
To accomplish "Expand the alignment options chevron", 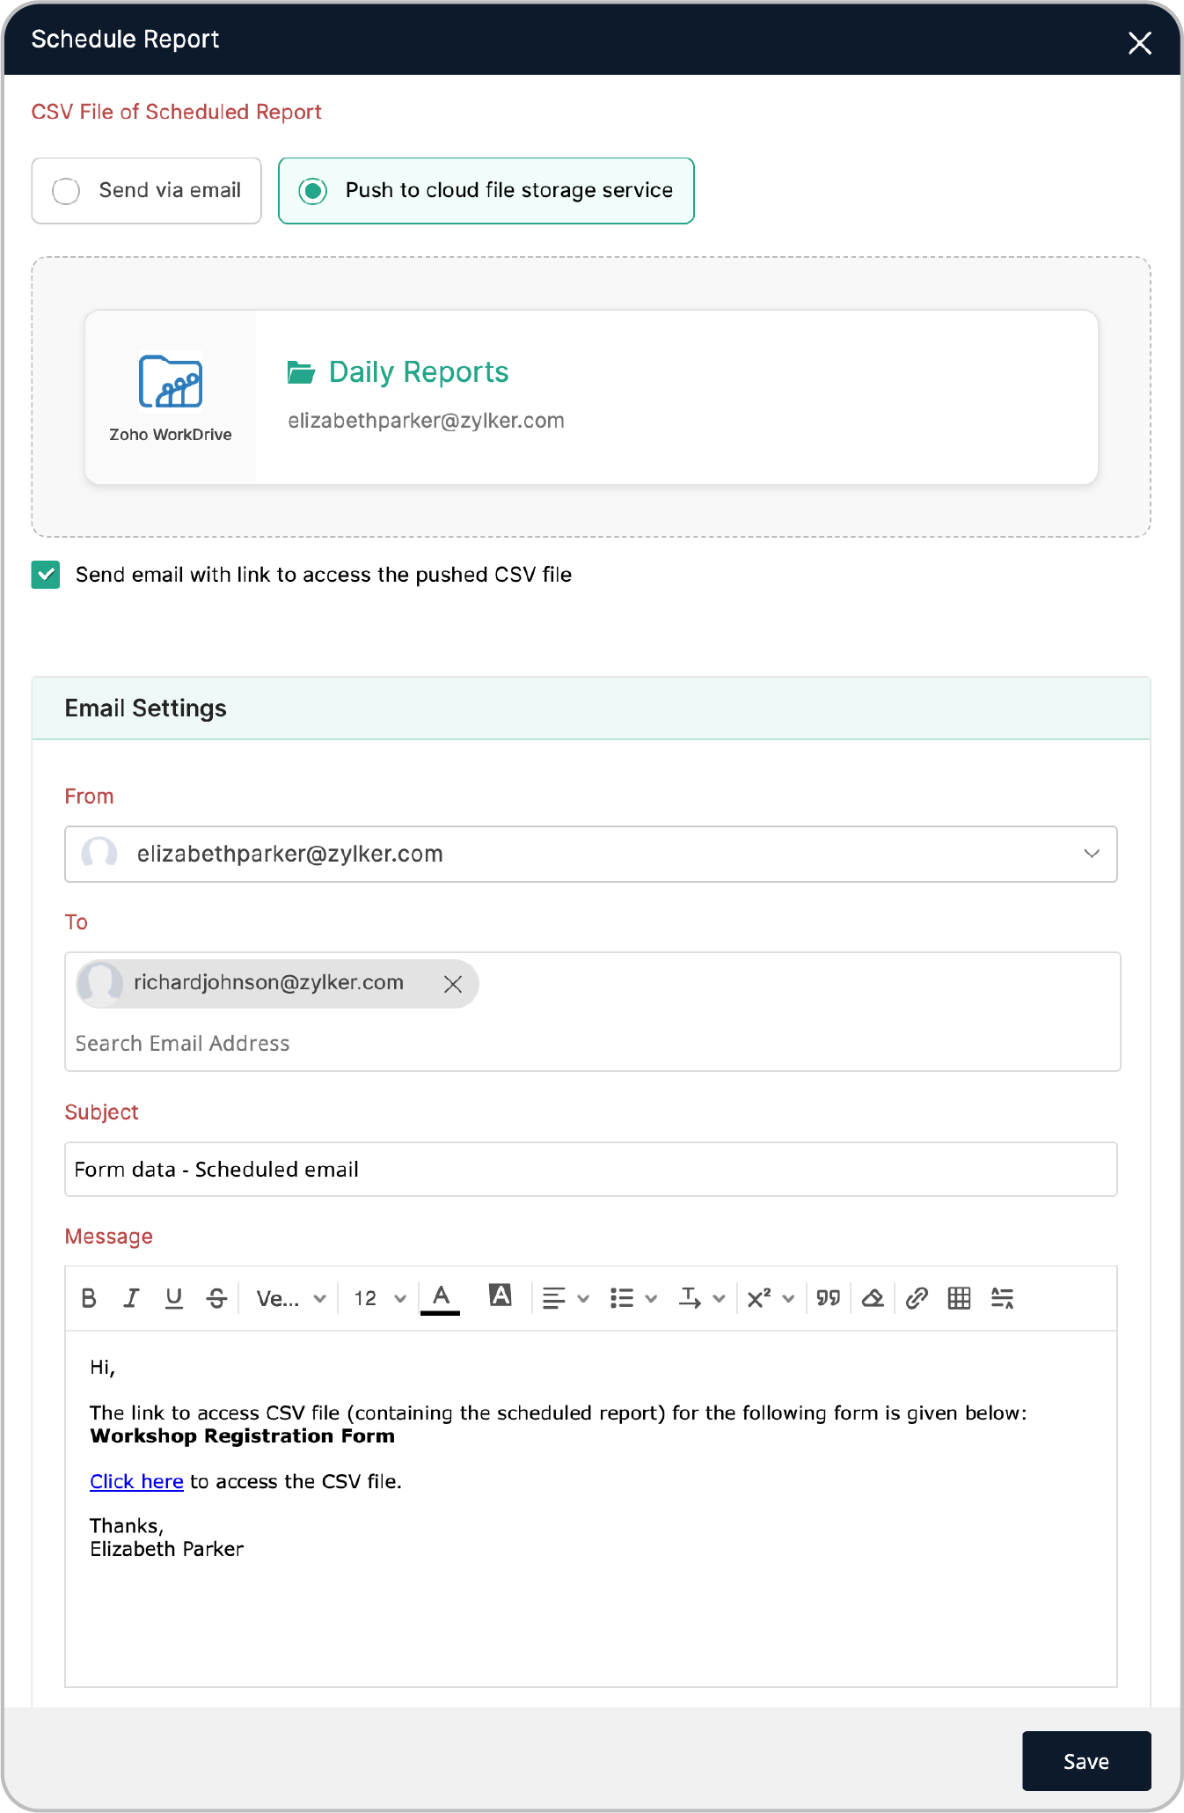I will click(583, 1299).
